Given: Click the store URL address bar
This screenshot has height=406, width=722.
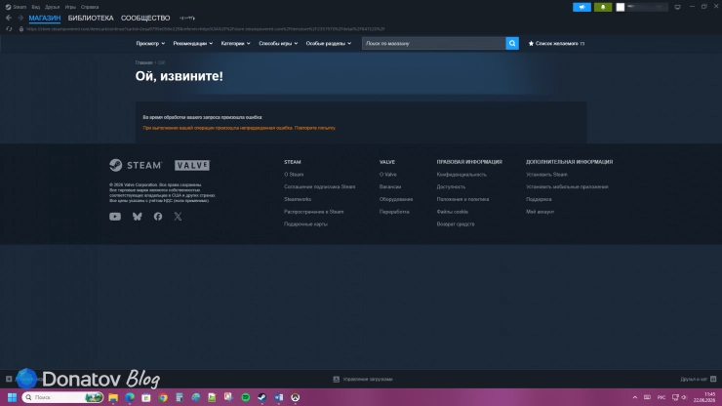Looking at the screenshot, I should click(x=205, y=29).
